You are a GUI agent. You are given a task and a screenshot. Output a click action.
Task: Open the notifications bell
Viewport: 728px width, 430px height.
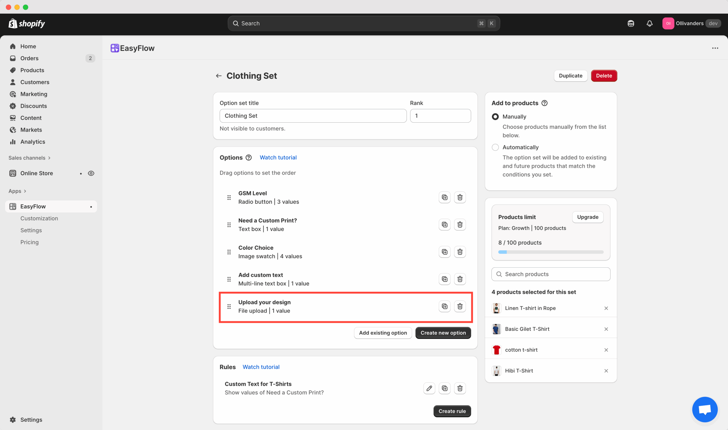(650, 23)
